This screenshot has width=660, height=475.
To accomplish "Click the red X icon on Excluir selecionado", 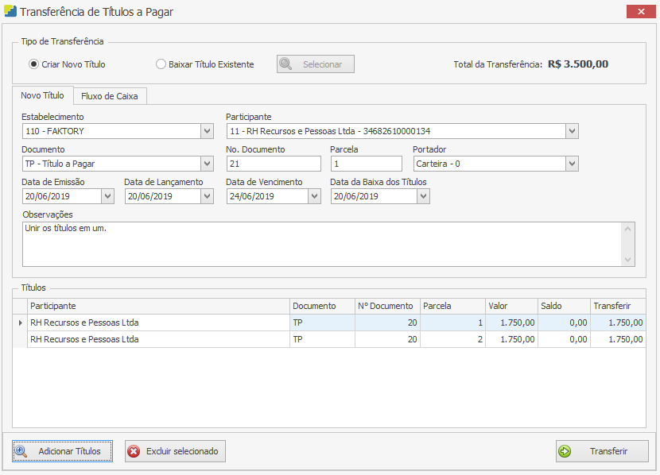I will click(x=134, y=451).
